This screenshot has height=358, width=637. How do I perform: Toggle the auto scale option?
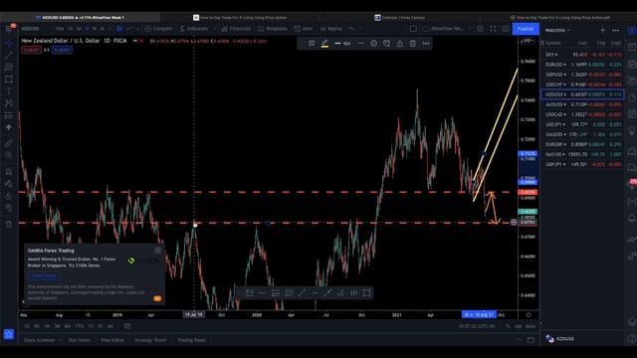531,326
